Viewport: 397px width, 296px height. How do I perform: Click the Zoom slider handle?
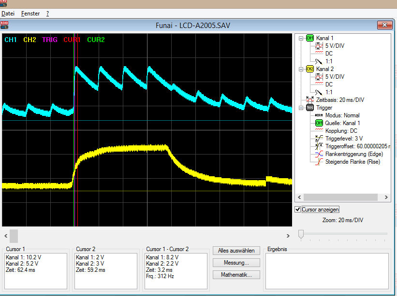pos(301,234)
